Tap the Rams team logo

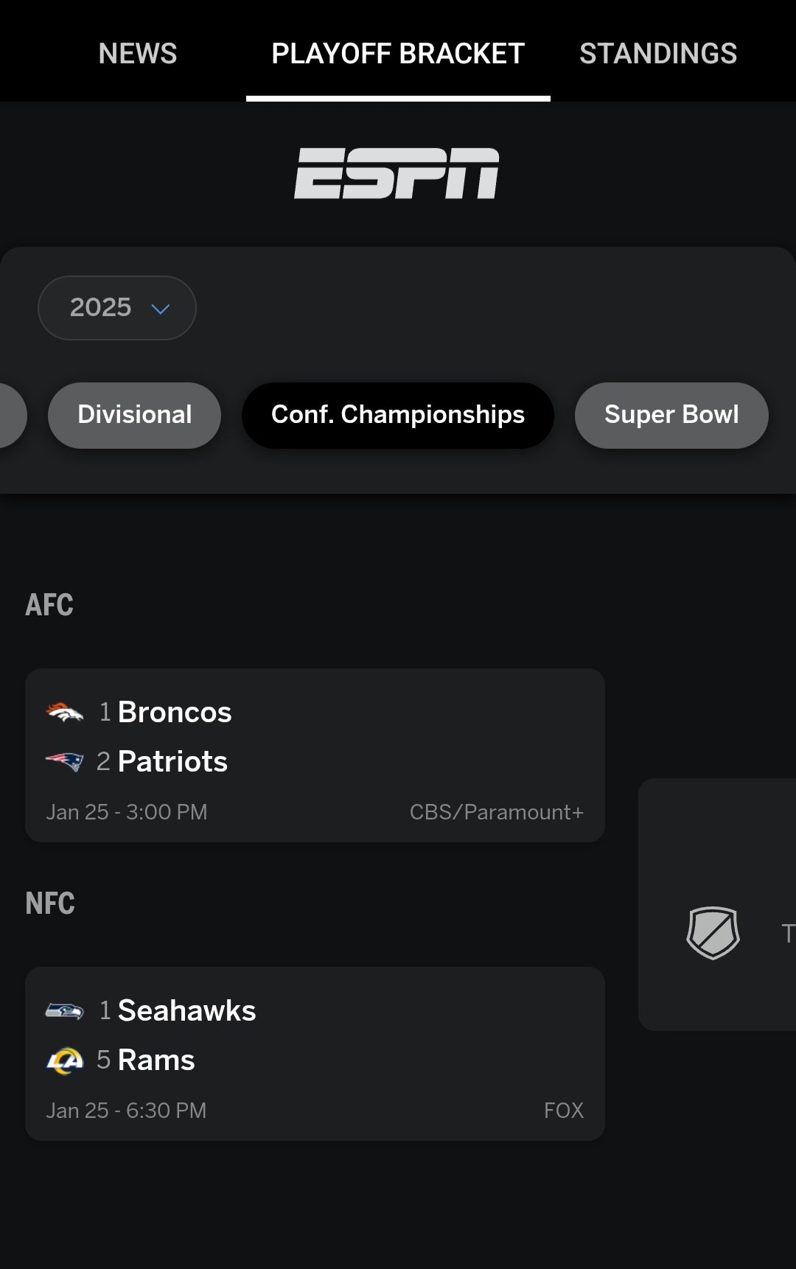tap(65, 1060)
